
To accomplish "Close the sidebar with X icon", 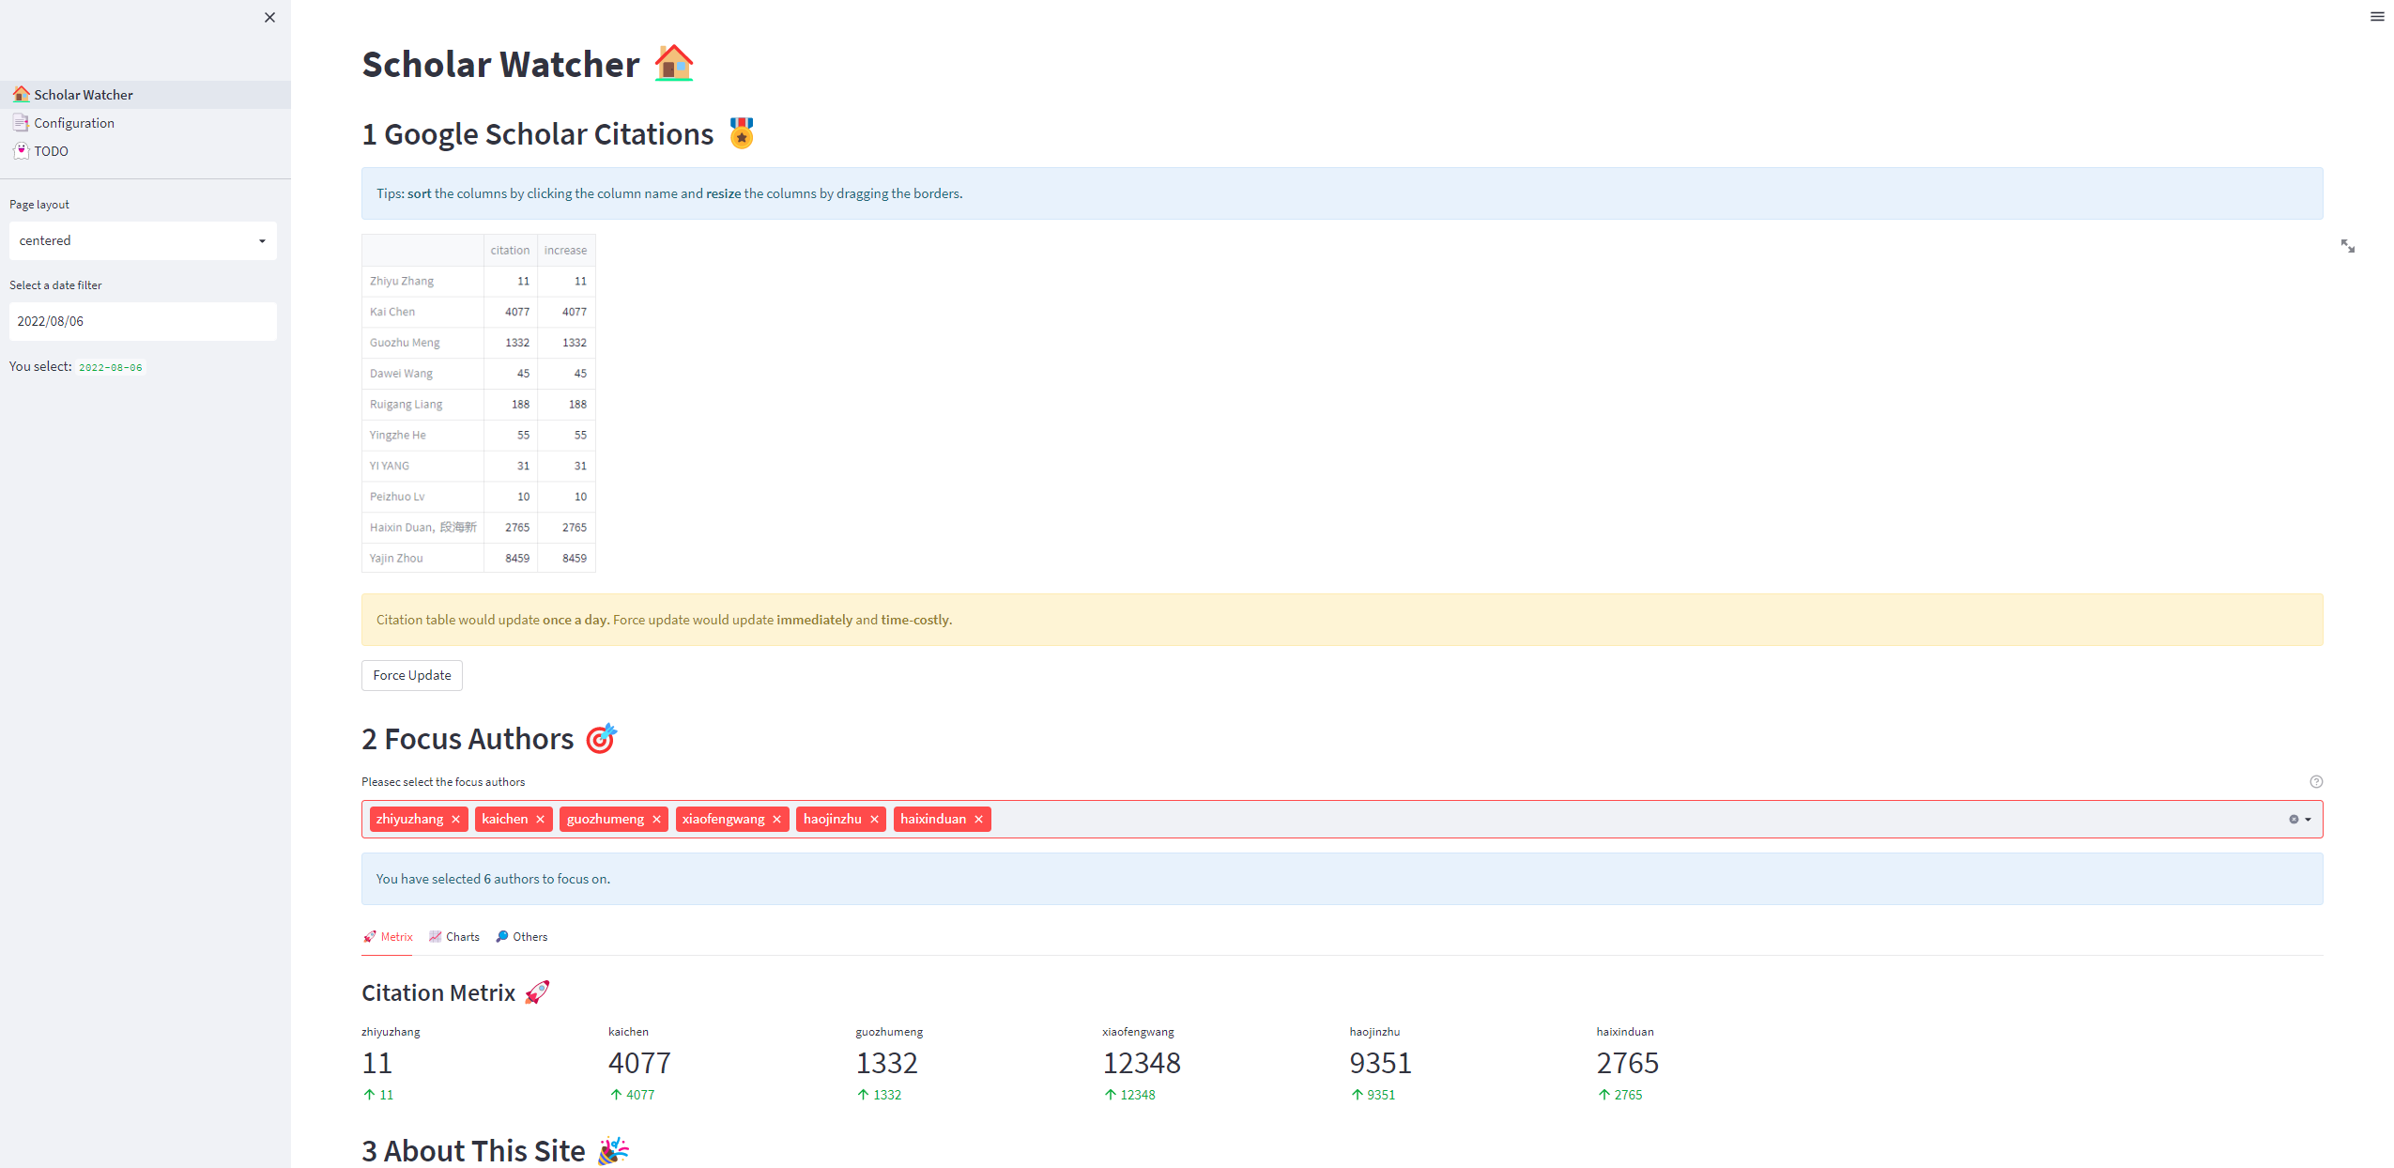I will 269,17.
